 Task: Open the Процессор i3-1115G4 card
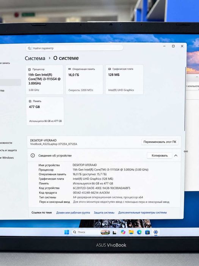(44, 80)
